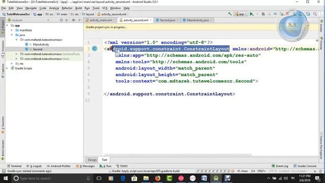Screen dimensions: 325x183
Task: Click the layout breadcrumb in navigation bar
Action: coord(88,14)
